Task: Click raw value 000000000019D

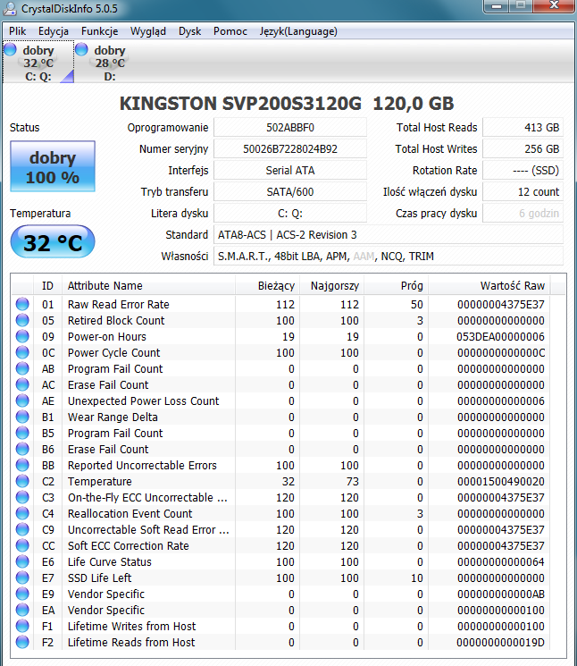Action: point(500,643)
